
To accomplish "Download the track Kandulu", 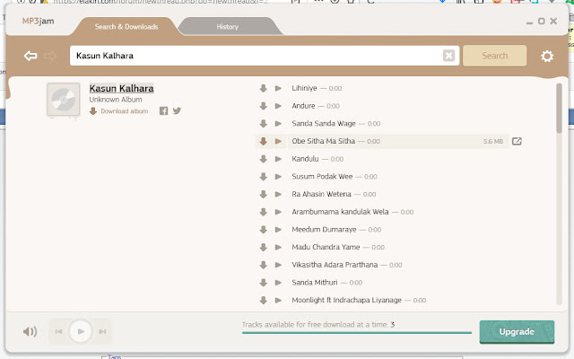I will pyautogui.click(x=263, y=159).
